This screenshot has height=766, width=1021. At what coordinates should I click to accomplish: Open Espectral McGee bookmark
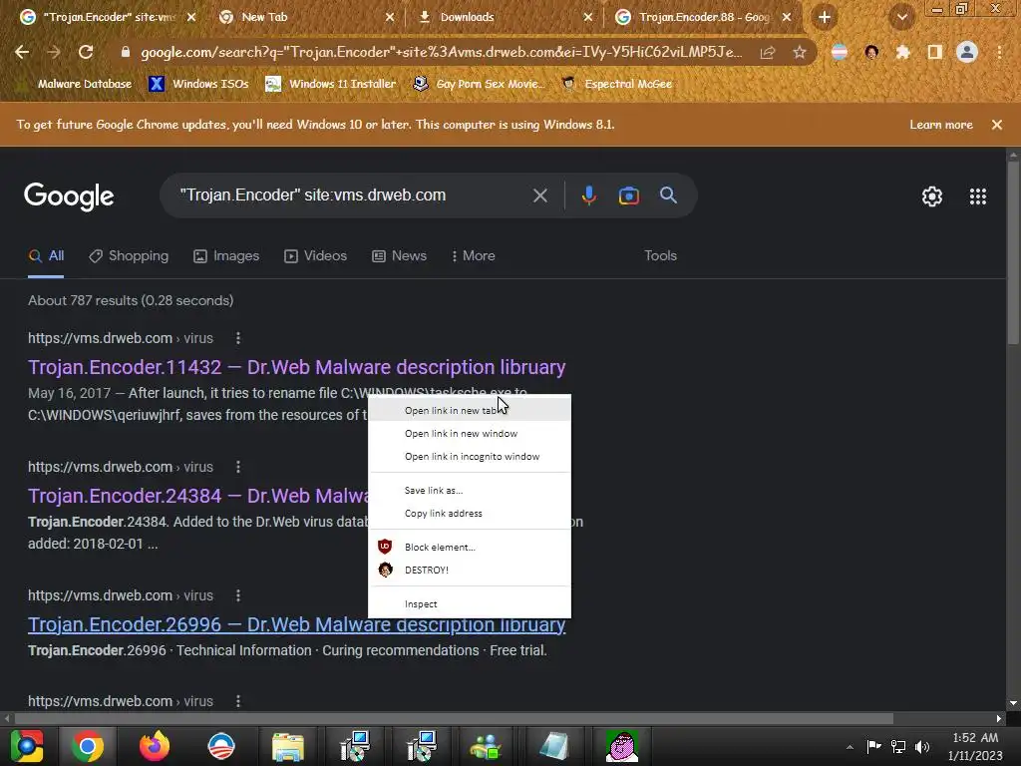pyautogui.click(x=616, y=84)
